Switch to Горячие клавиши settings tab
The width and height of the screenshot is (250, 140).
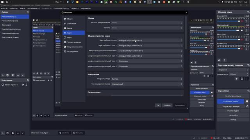[x=74, y=42]
